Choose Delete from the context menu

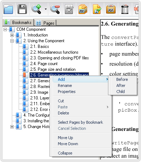tap(64, 113)
